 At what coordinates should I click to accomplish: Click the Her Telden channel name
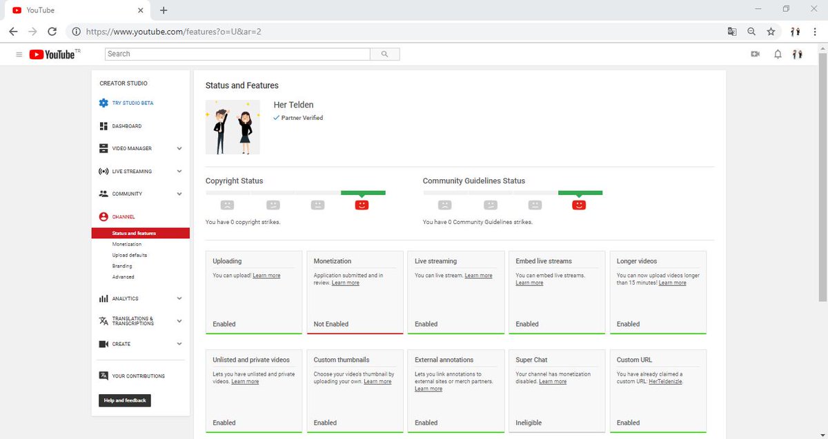pyautogui.click(x=294, y=105)
